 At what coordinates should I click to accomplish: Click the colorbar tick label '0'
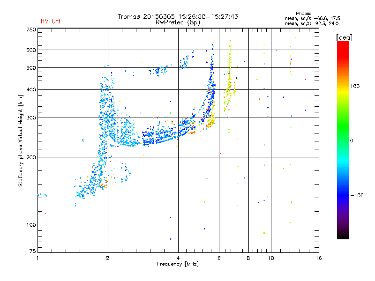pos(352,140)
